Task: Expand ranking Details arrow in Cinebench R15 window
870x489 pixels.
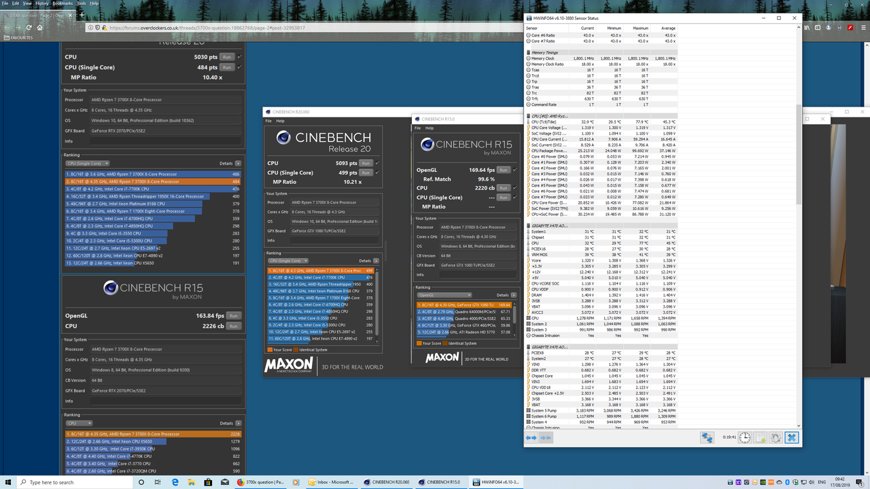Action: click(513, 295)
